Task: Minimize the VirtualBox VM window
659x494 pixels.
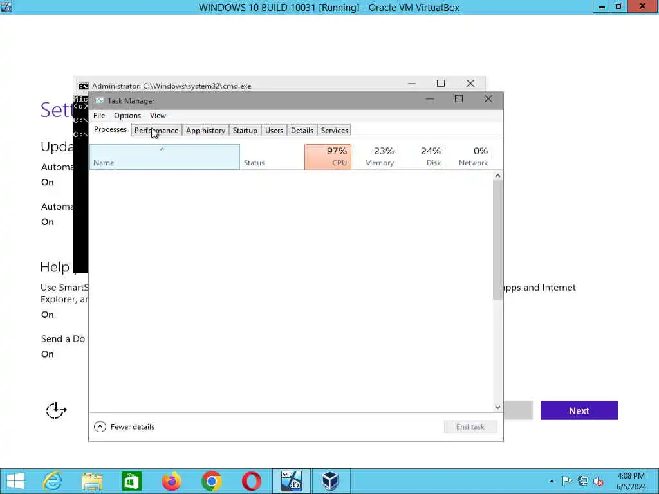Action: point(602,6)
